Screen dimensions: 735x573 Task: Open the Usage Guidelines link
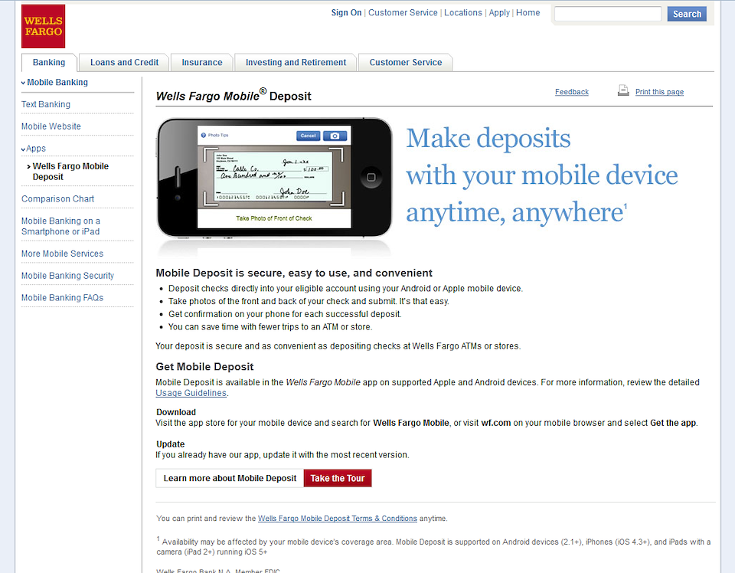[191, 393]
